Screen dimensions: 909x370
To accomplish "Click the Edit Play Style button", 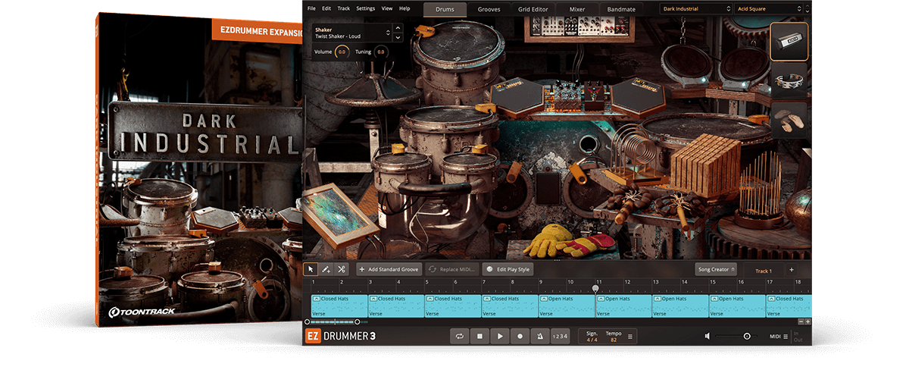I will pos(508,269).
